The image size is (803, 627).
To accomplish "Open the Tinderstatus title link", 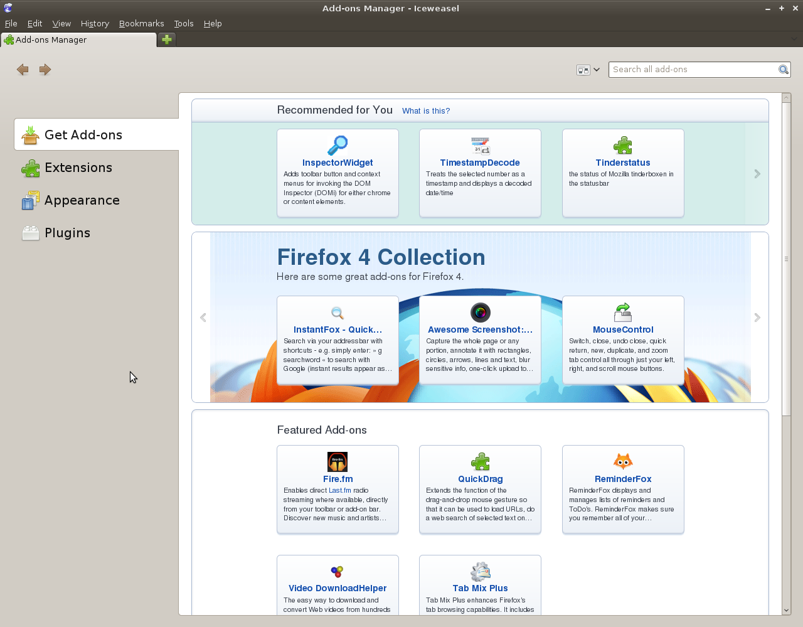I will (623, 163).
